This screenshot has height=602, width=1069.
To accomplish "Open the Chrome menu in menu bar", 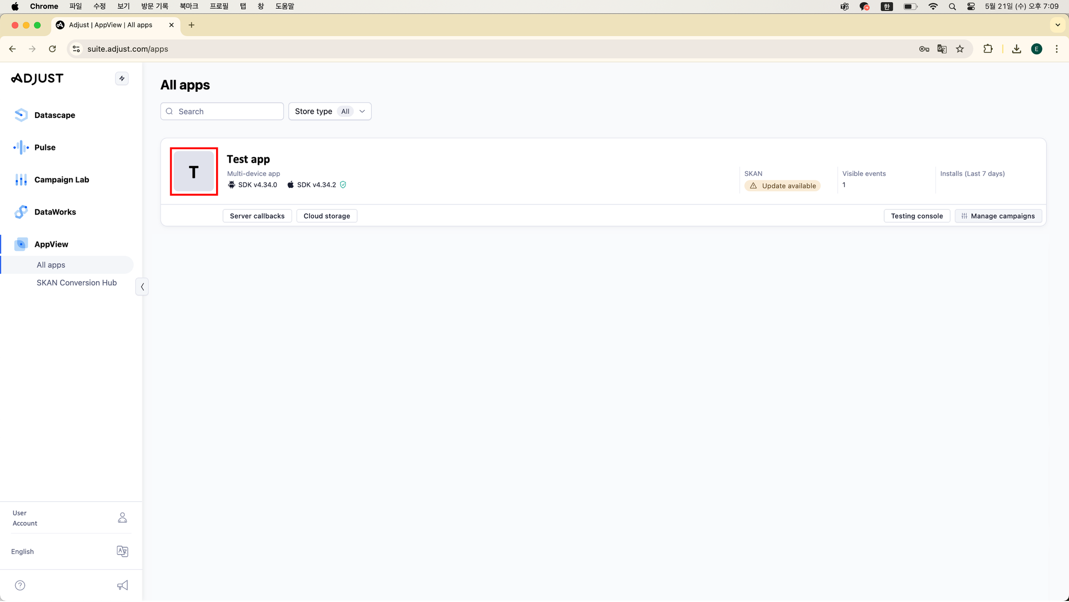I will (44, 6).
